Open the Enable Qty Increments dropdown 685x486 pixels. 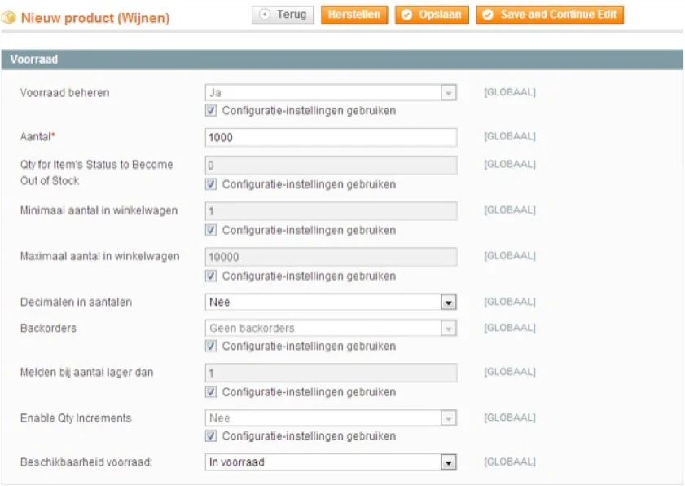331,418
